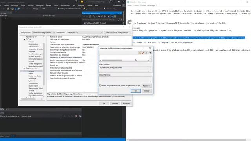Screen dimensions: 251x141
Task: Open the Fenêtre menu in Visual Studio
Action: point(89,5)
